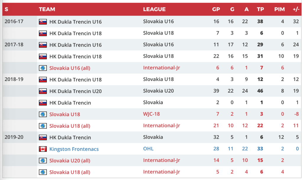Click Slovakia flag in 2016-17 U16 row
Viewport: 303px width, 180px height.
pyautogui.click(x=43, y=22)
